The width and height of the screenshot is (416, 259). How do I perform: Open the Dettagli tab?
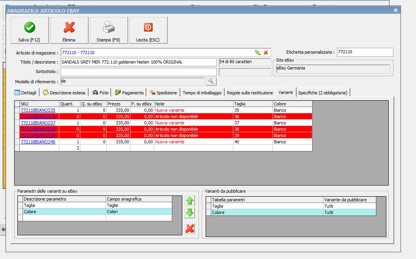tap(26, 93)
